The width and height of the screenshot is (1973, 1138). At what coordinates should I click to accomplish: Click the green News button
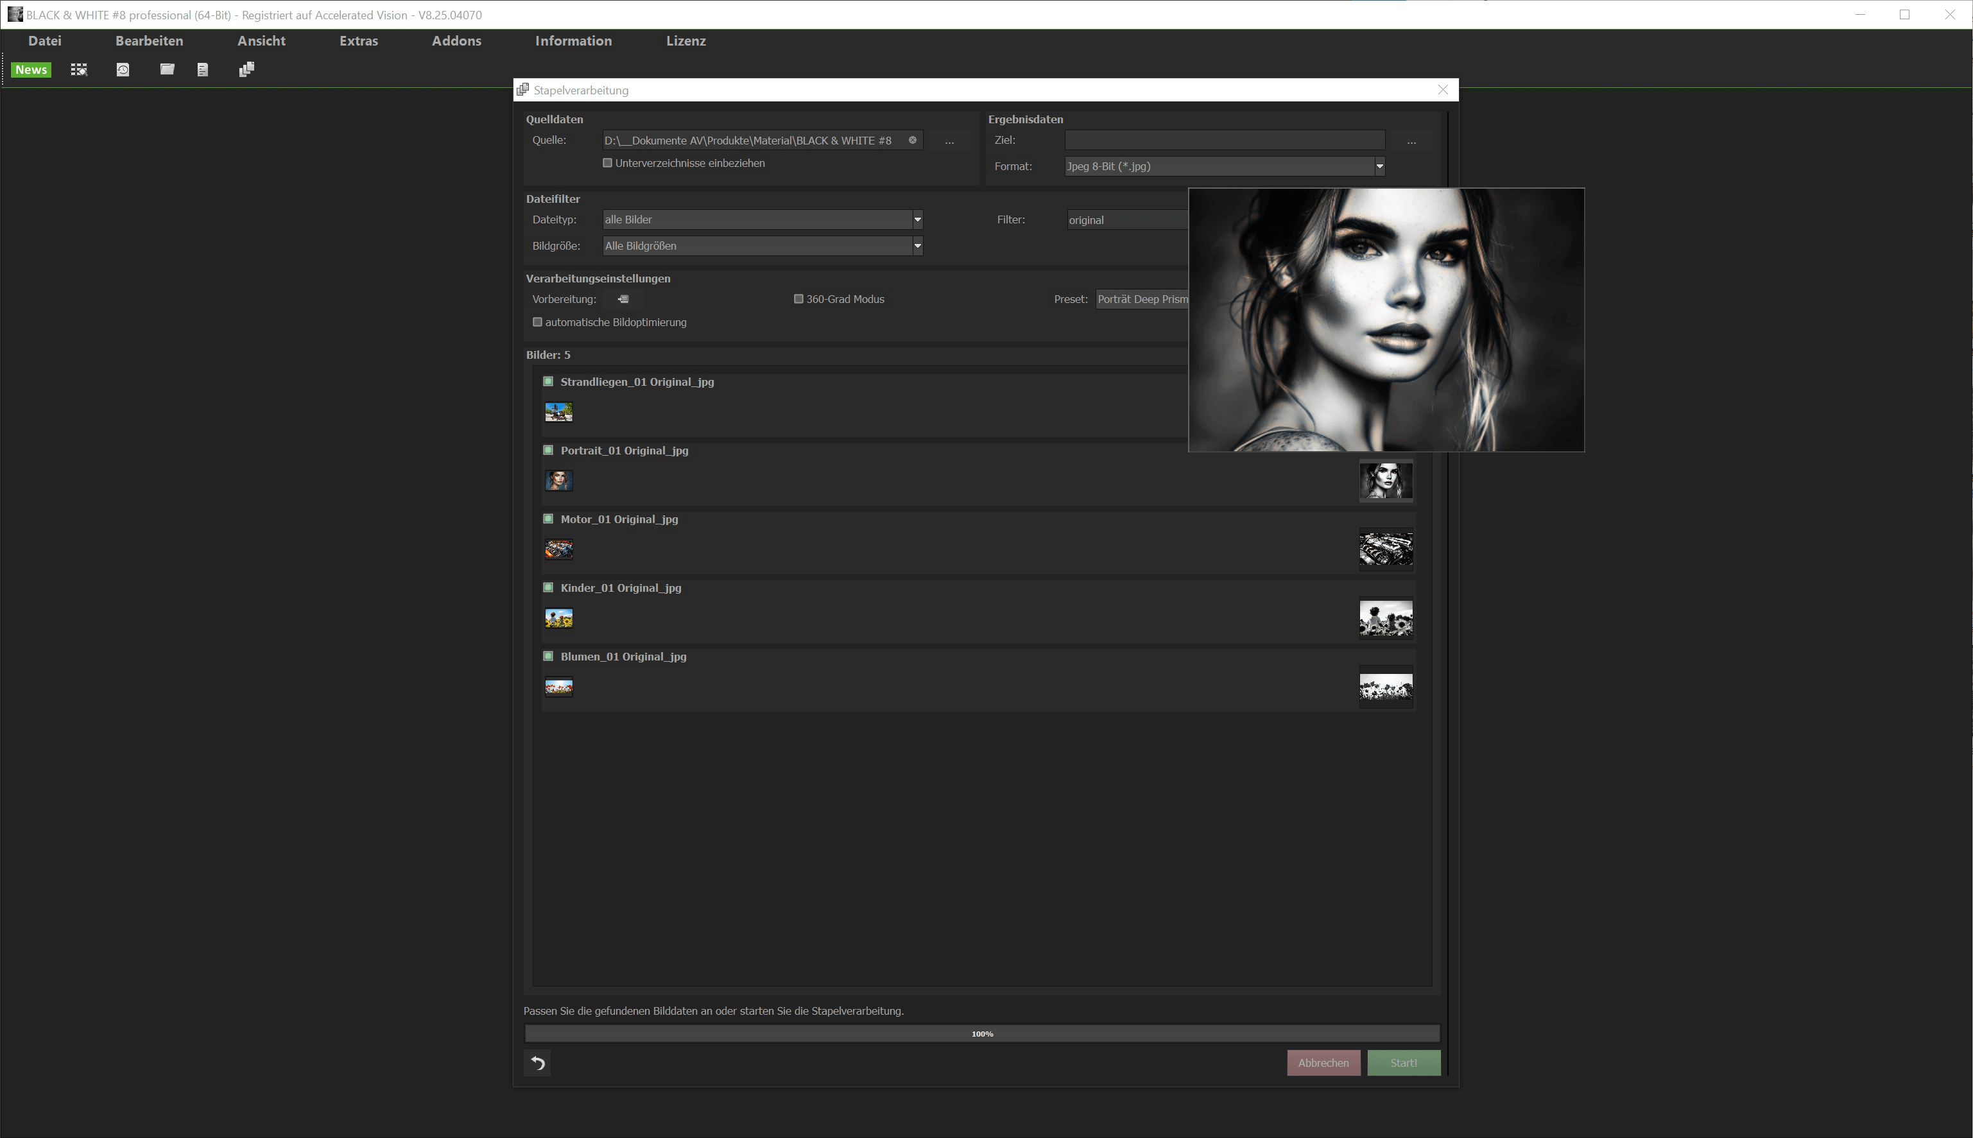click(31, 69)
